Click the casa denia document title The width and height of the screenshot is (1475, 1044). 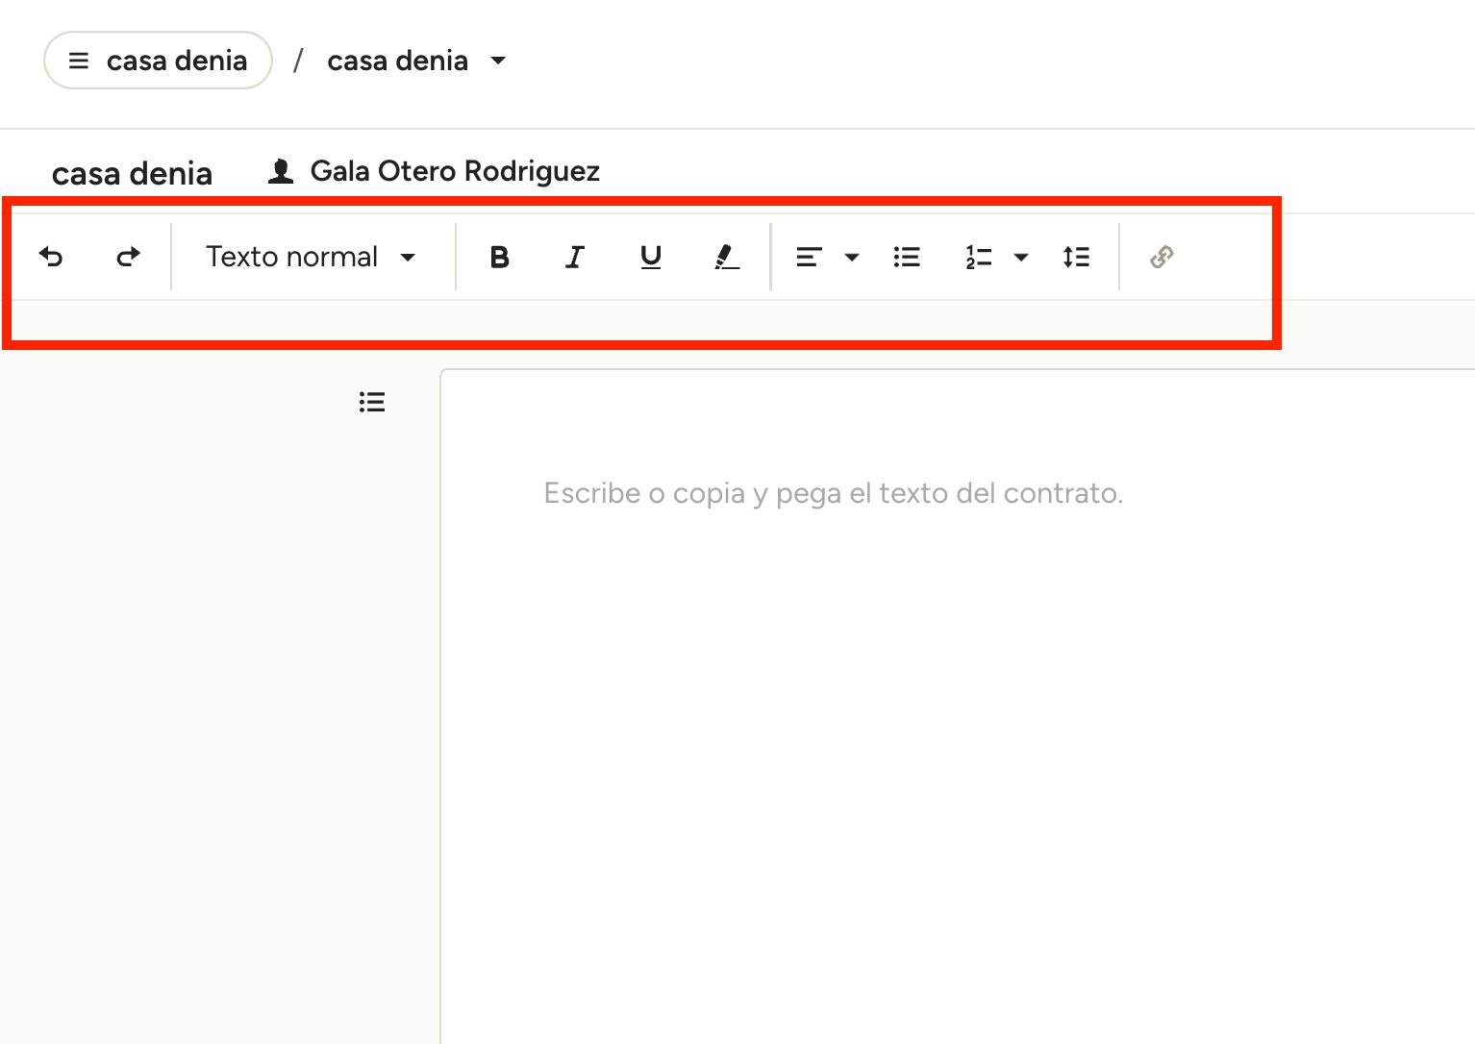coord(132,173)
